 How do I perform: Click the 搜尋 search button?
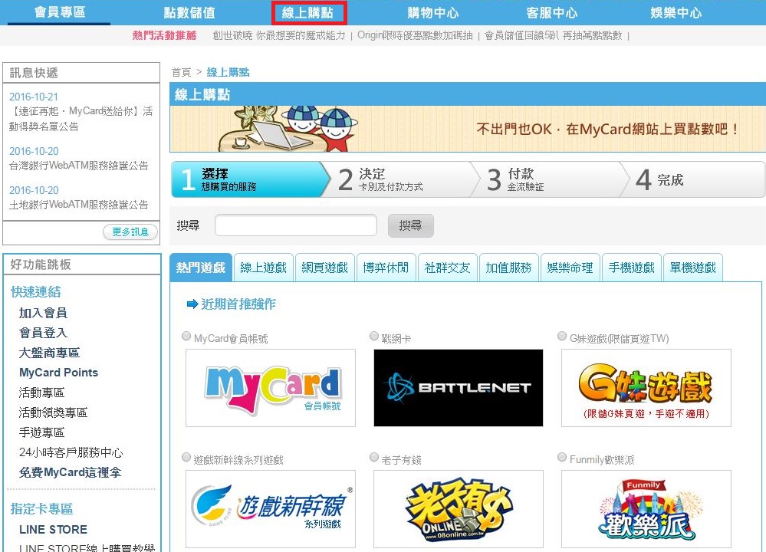click(410, 225)
